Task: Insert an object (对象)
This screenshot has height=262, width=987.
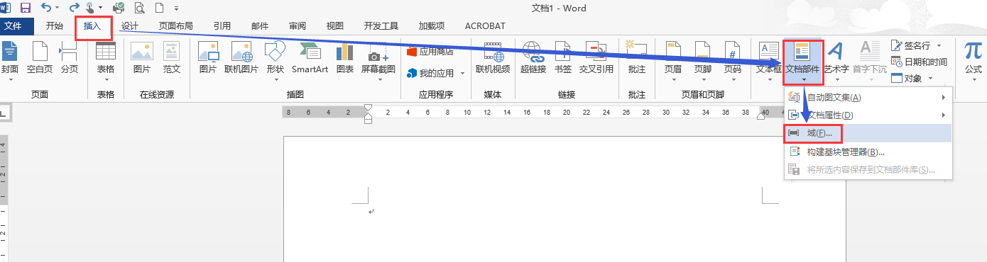Action: pyautogui.click(x=906, y=78)
